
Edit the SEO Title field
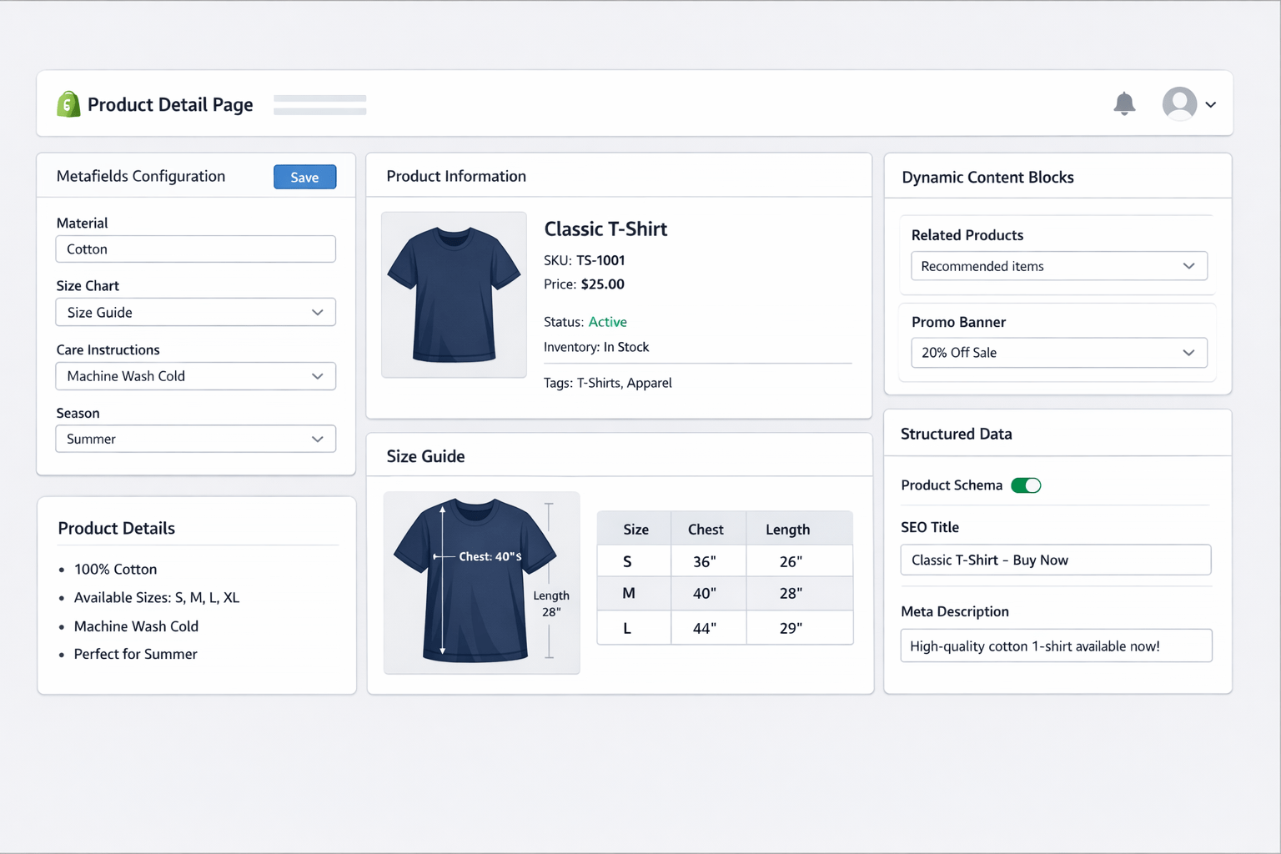click(x=1055, y=560)
